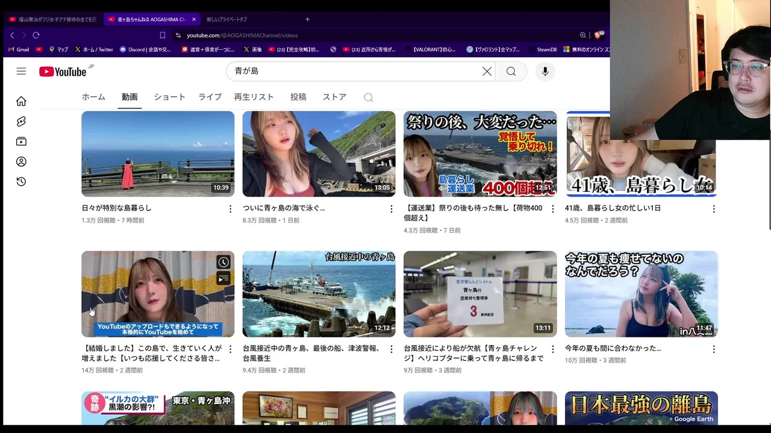This screenshot has height=433, width=771.
Task: Open Shorts from the left sidebar icon
Action: tap(21, 121)
